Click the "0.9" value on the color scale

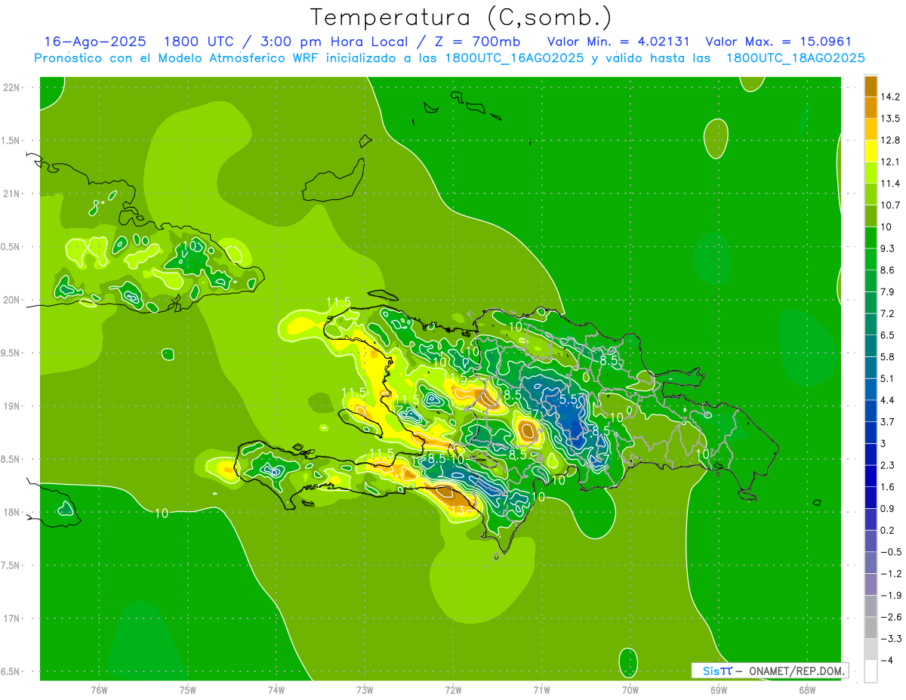click(x=888, y=508)
